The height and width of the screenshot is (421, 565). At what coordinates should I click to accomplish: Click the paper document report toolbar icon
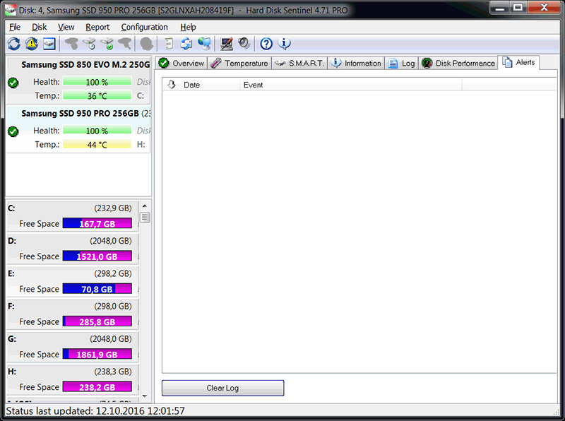[169, 44]
